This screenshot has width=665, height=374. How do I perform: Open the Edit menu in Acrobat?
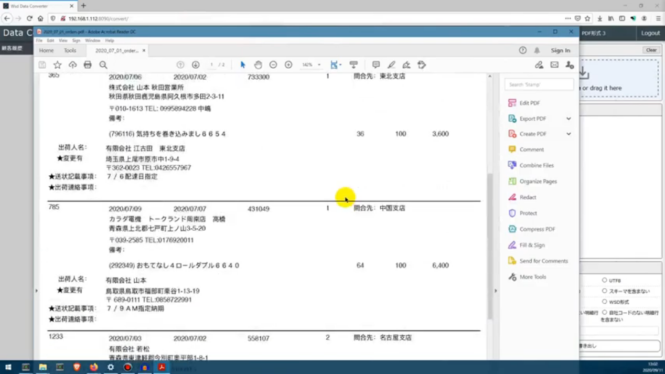click(50, 40)
